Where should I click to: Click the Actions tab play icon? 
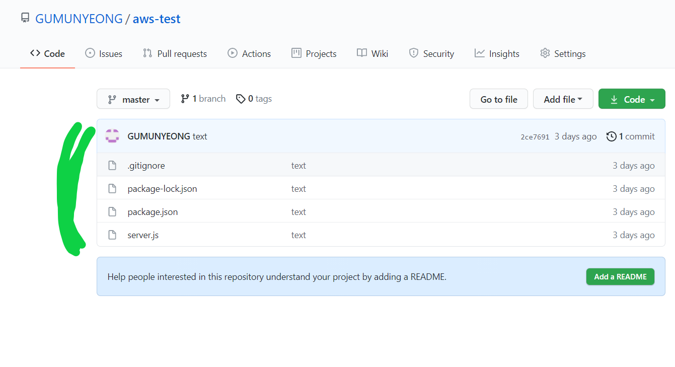point(233,53)
